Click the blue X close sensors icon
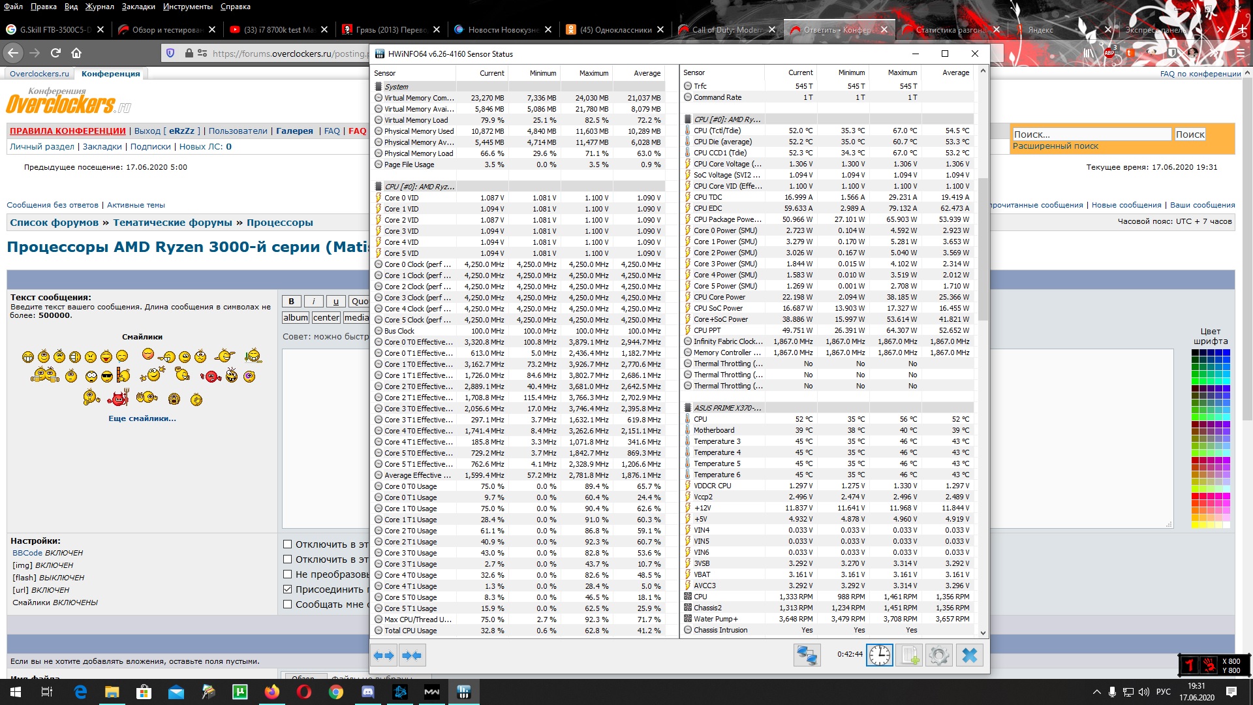The width and height of the screenshot is (1253, 705). (969, 655)
